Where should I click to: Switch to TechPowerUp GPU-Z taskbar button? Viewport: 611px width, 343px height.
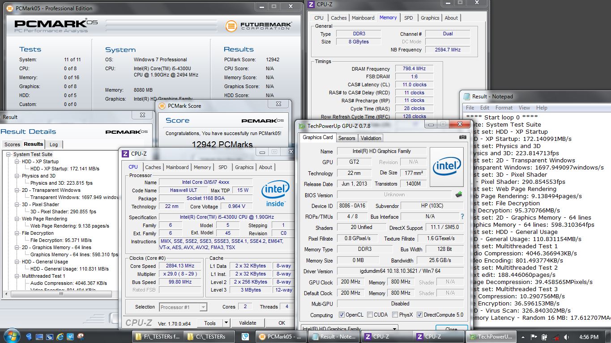tap(491, 337)
